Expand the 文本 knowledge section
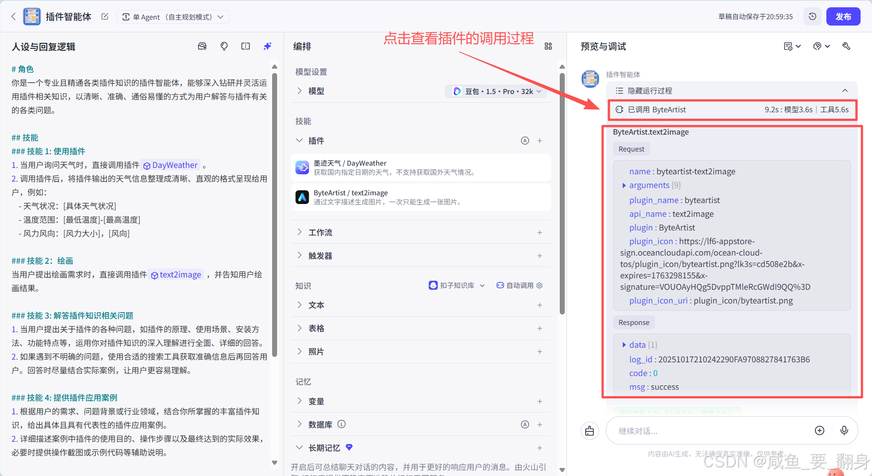This screenshot has width=872, height=476. (x=299, y=305)
